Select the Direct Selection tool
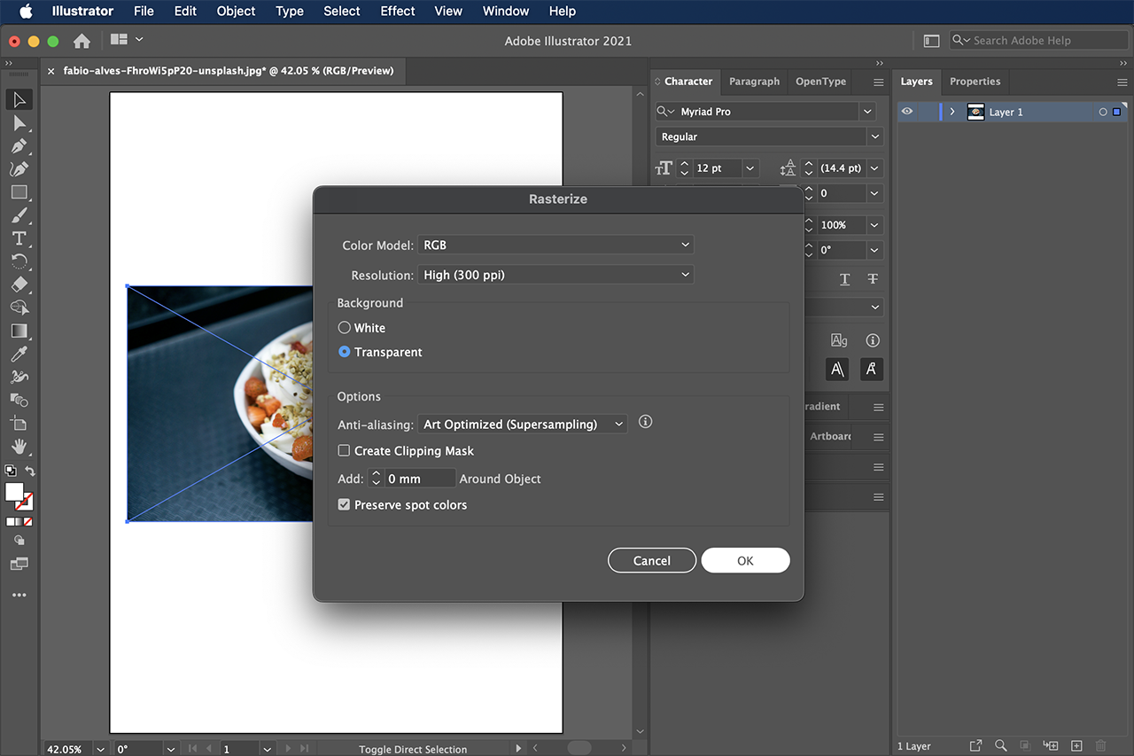Image resolution: width=1134 pixels, height=756 pixels. 19,122
